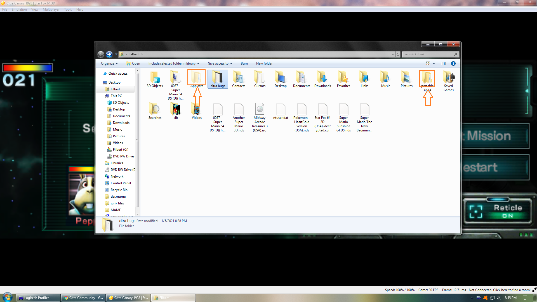Open the Saved Games folder
Viewport: 537px width, 302px height.
coord(448,81)
